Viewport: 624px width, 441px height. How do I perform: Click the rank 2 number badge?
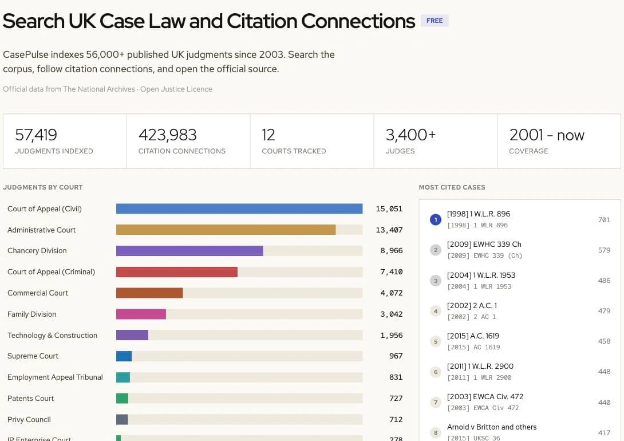435,250
